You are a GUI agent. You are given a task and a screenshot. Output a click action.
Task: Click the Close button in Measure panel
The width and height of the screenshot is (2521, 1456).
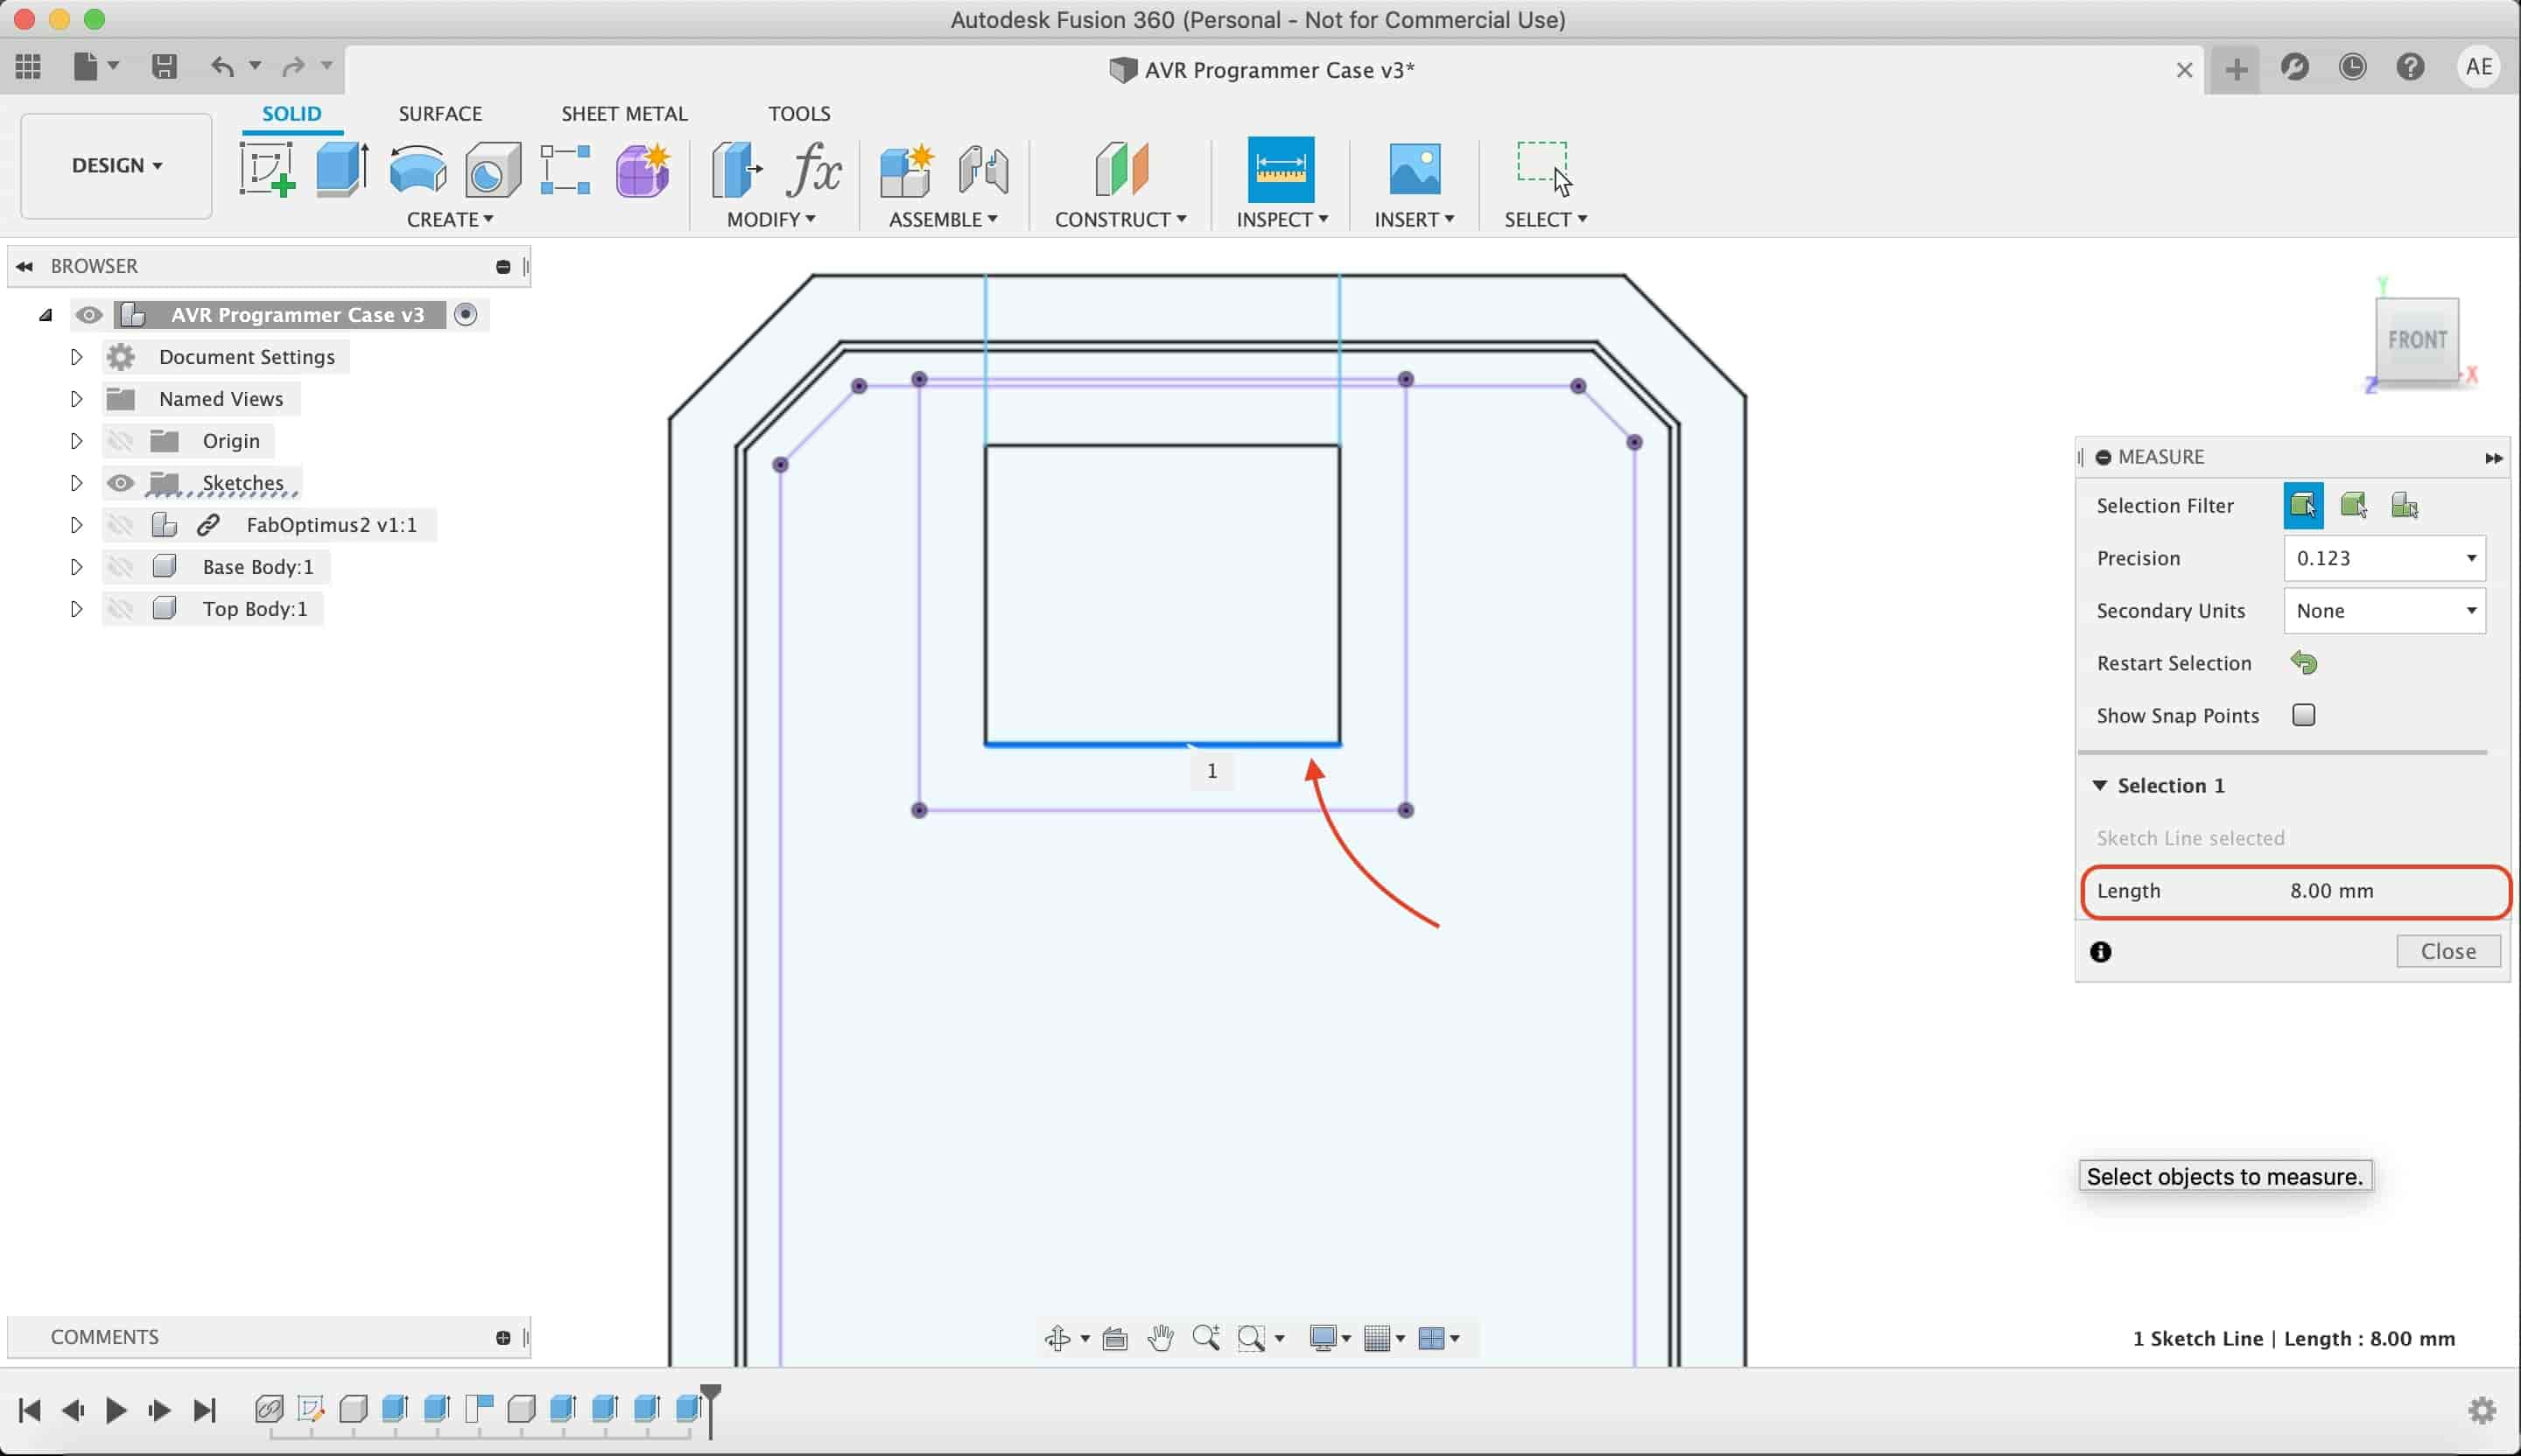coord(2450,950)
